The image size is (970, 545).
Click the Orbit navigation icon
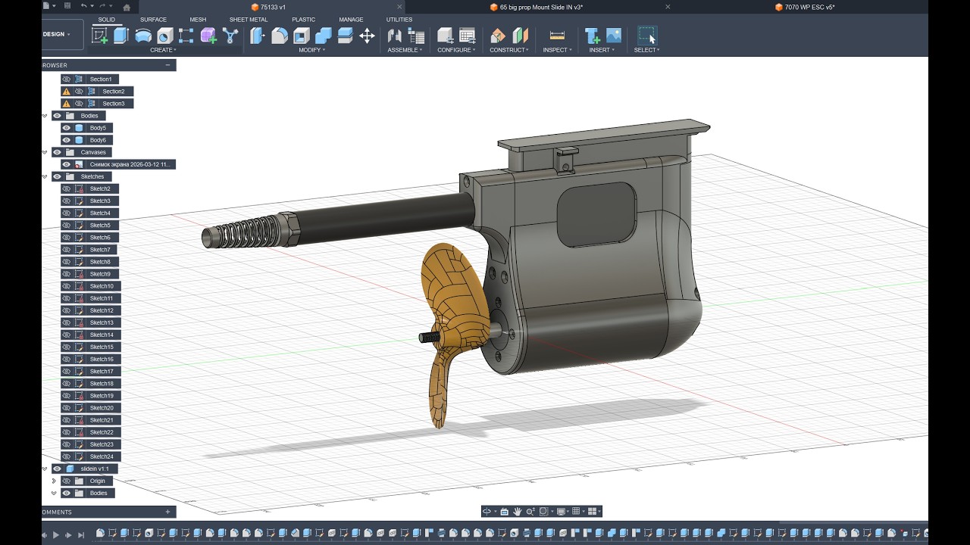[x=487, y=512]
